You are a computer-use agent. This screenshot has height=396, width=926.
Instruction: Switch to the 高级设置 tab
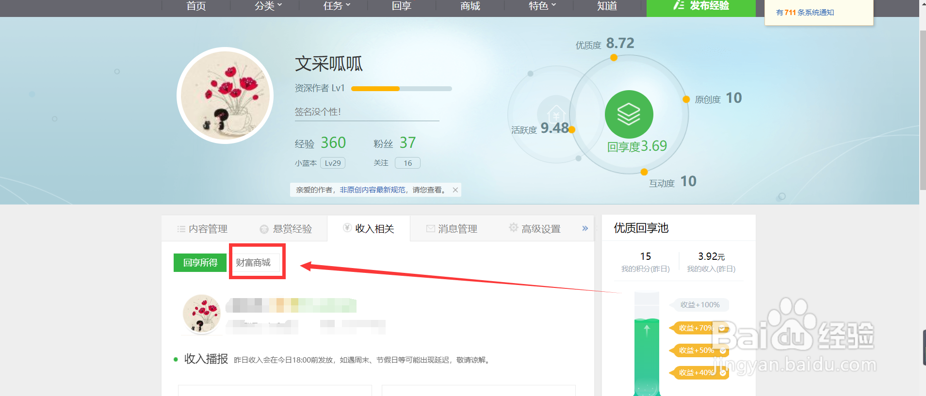(535, 228)
